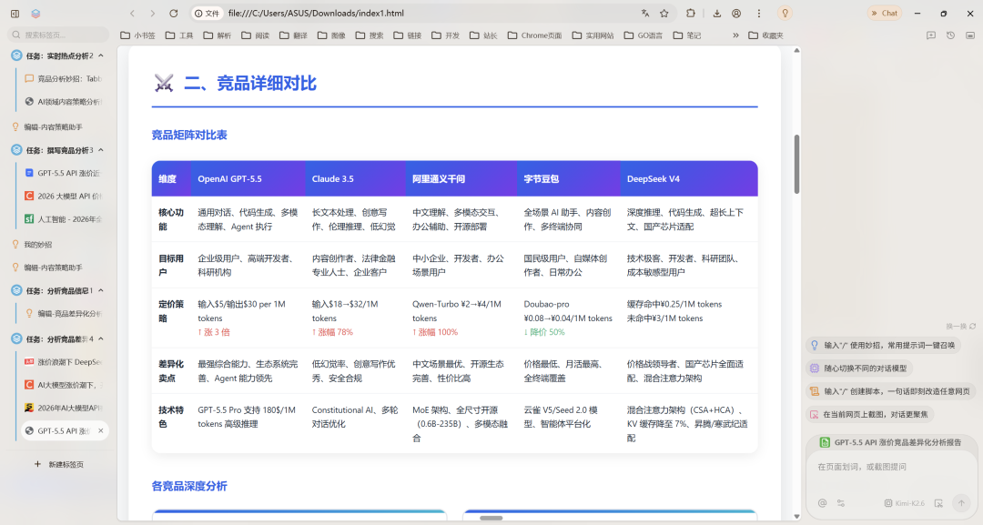Screen dimensions: 983x525
Task: Click the screenshot capture icon in chat input bar
Action: point(937,502)
